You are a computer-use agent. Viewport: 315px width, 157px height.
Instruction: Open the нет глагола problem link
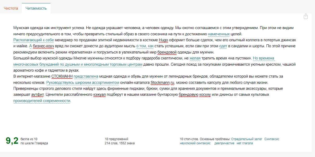pyautogui.click(x=245, y=143)
